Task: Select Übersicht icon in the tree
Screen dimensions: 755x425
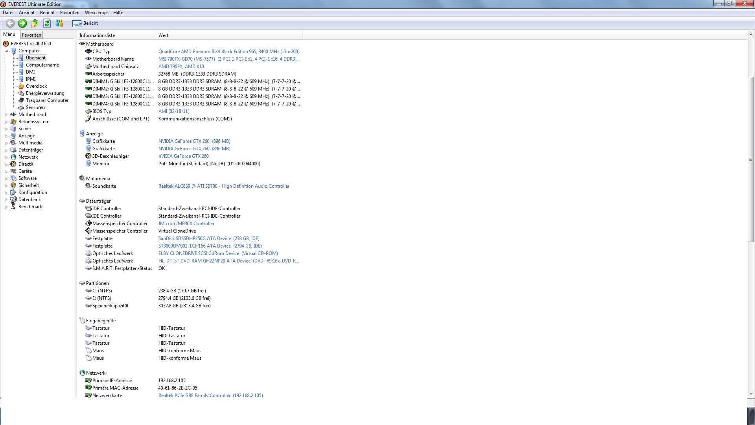Action: coord(21,58)
